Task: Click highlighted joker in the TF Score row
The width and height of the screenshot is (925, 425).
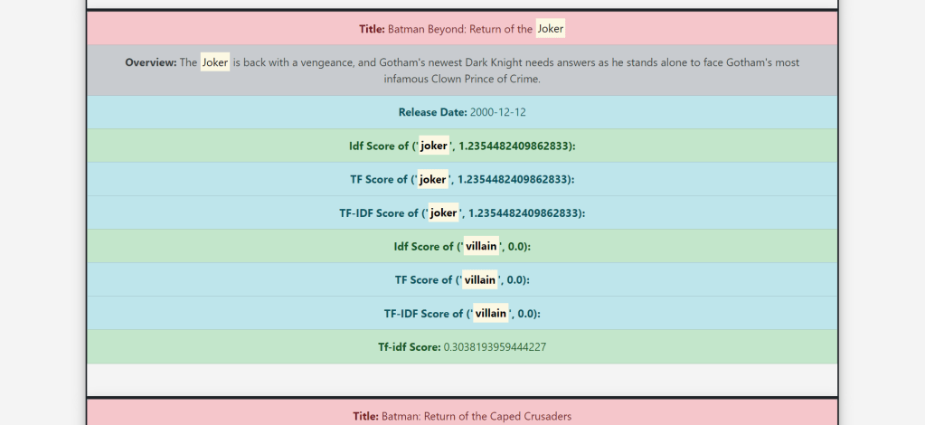Action: [x=433, y=179]
